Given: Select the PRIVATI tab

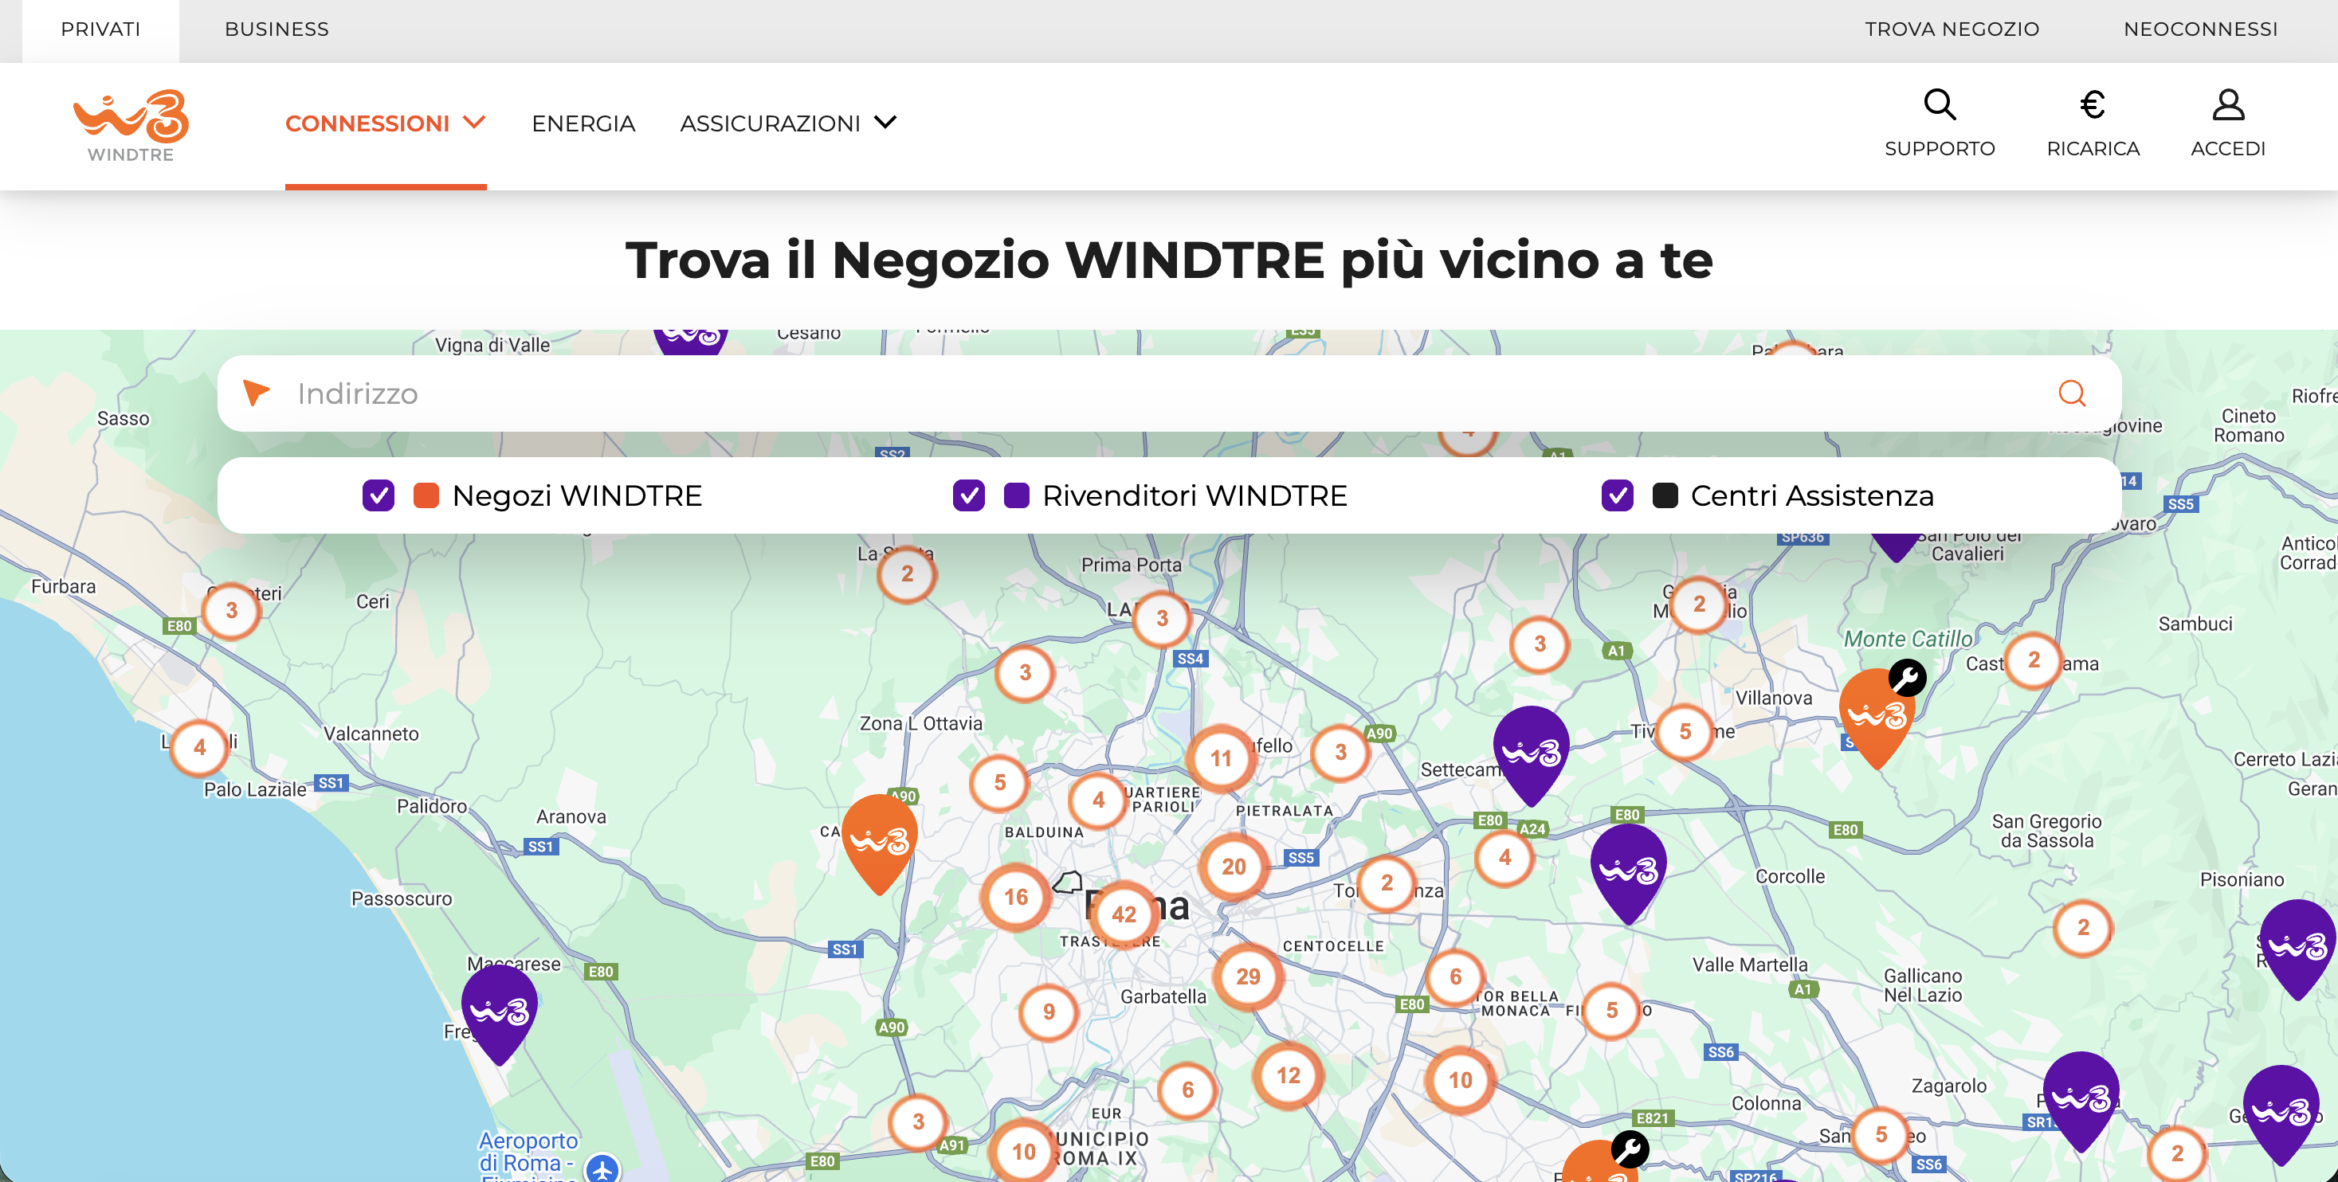Looking at the screenshot, I should coord(100,28).
